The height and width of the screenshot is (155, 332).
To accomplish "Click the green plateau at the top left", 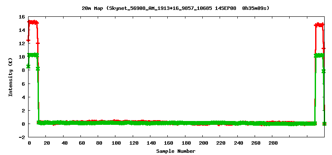I will 33,55.
